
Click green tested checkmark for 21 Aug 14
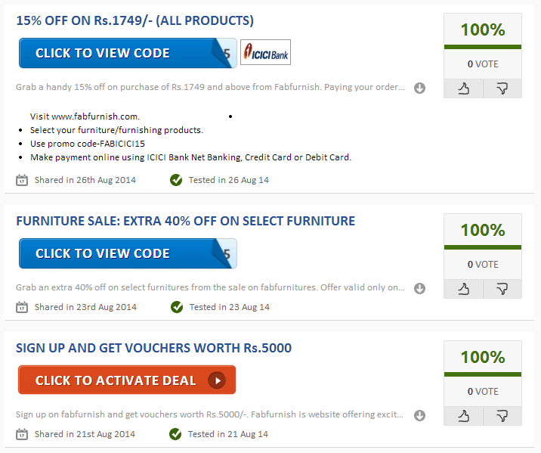[x=176, y=434]
